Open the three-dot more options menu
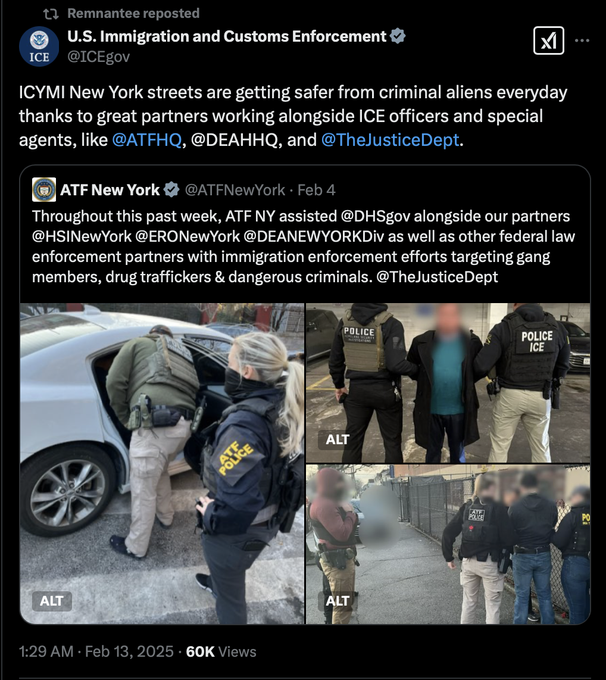The image size is (606, 680). [x=582, y=40]
